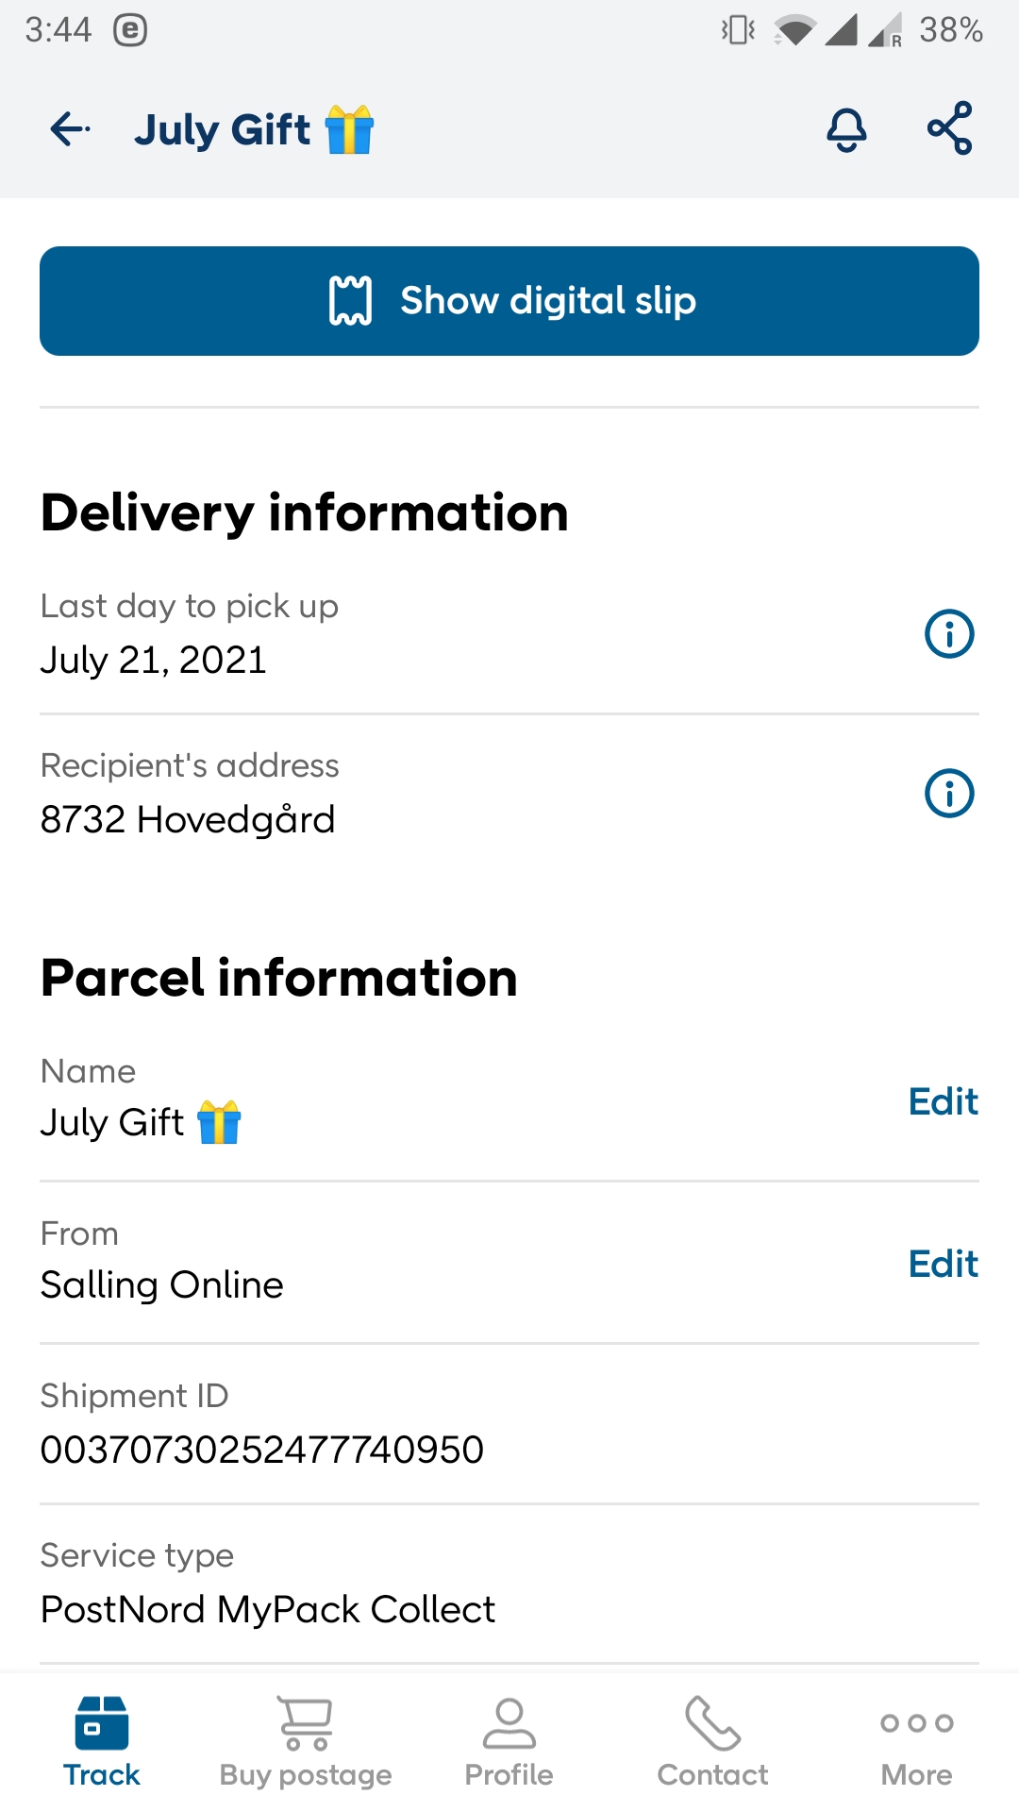This screenshot has height=1812, width=1019.
Task: Tap the Buy postage cart icon
Action: click(x=305, y=1723)
